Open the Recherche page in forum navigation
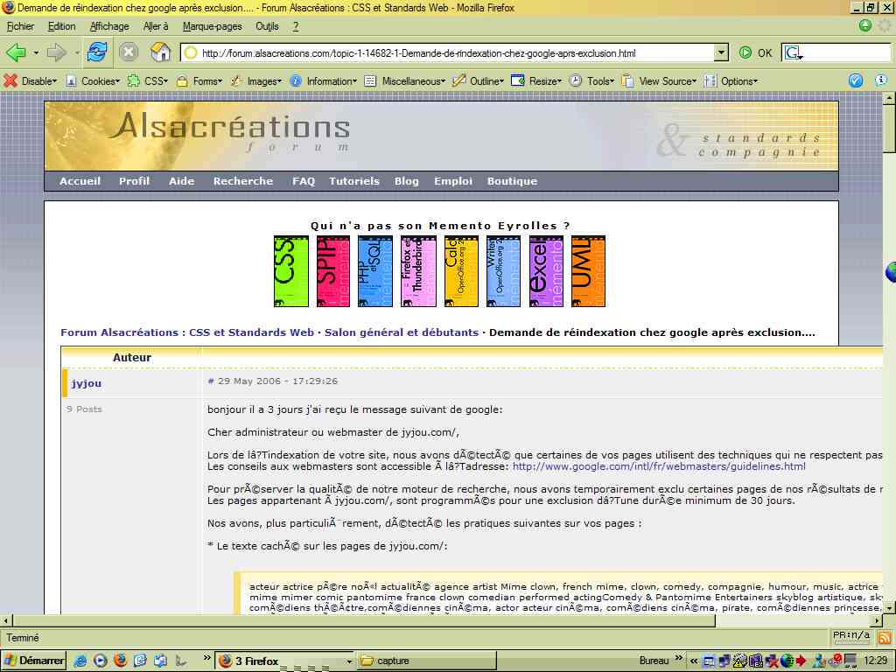The height and width of the screenshot is (672, 896). 243,181
